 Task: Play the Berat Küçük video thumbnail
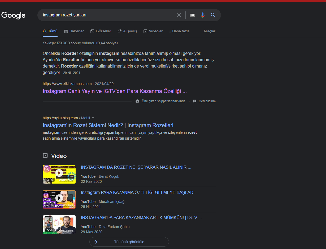[59, 174]
